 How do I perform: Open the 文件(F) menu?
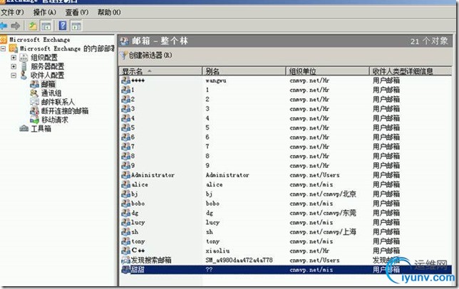point(12,12)
